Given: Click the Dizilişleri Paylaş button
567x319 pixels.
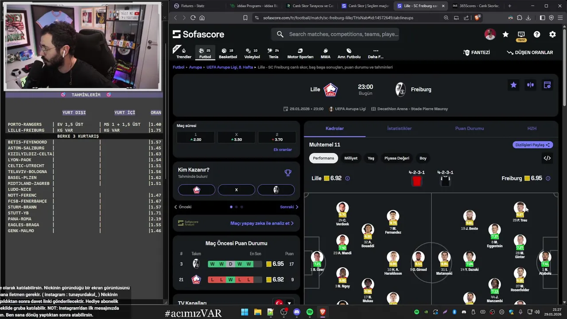Looking at the screenshot, I should pos(533,145).
